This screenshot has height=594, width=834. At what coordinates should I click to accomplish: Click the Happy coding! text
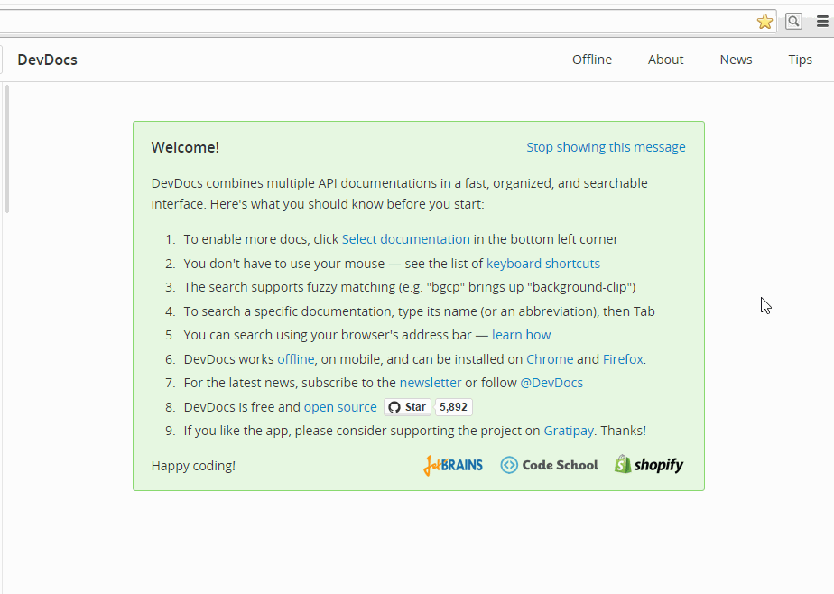coord(193,466)
